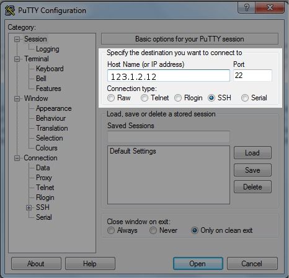Close the PuTTY Configuration window
The image size is (289, 278).
pyautogui.click(x=270, y=8)
